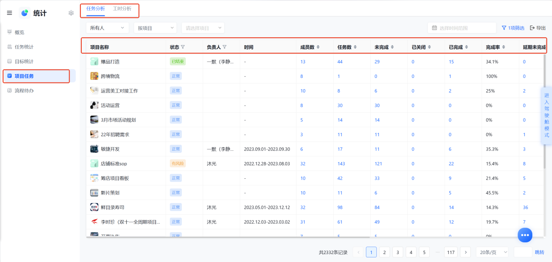Click task count 98 for 鲜目录寿司
The width and height of the screenshot is (552, 262).
(x=340, y=207)
